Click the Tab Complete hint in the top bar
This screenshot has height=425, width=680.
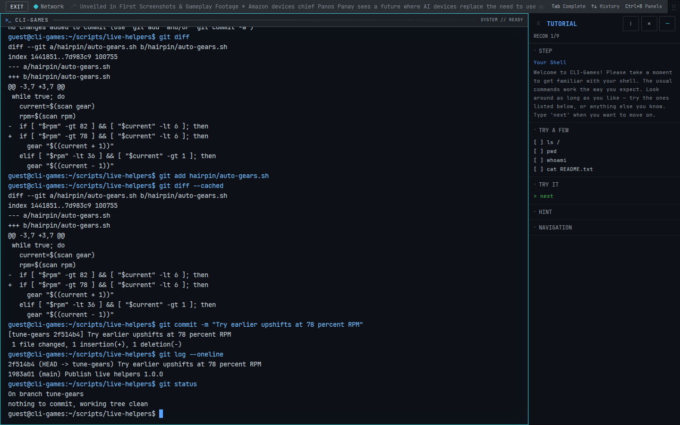click(x=568, y=7)
